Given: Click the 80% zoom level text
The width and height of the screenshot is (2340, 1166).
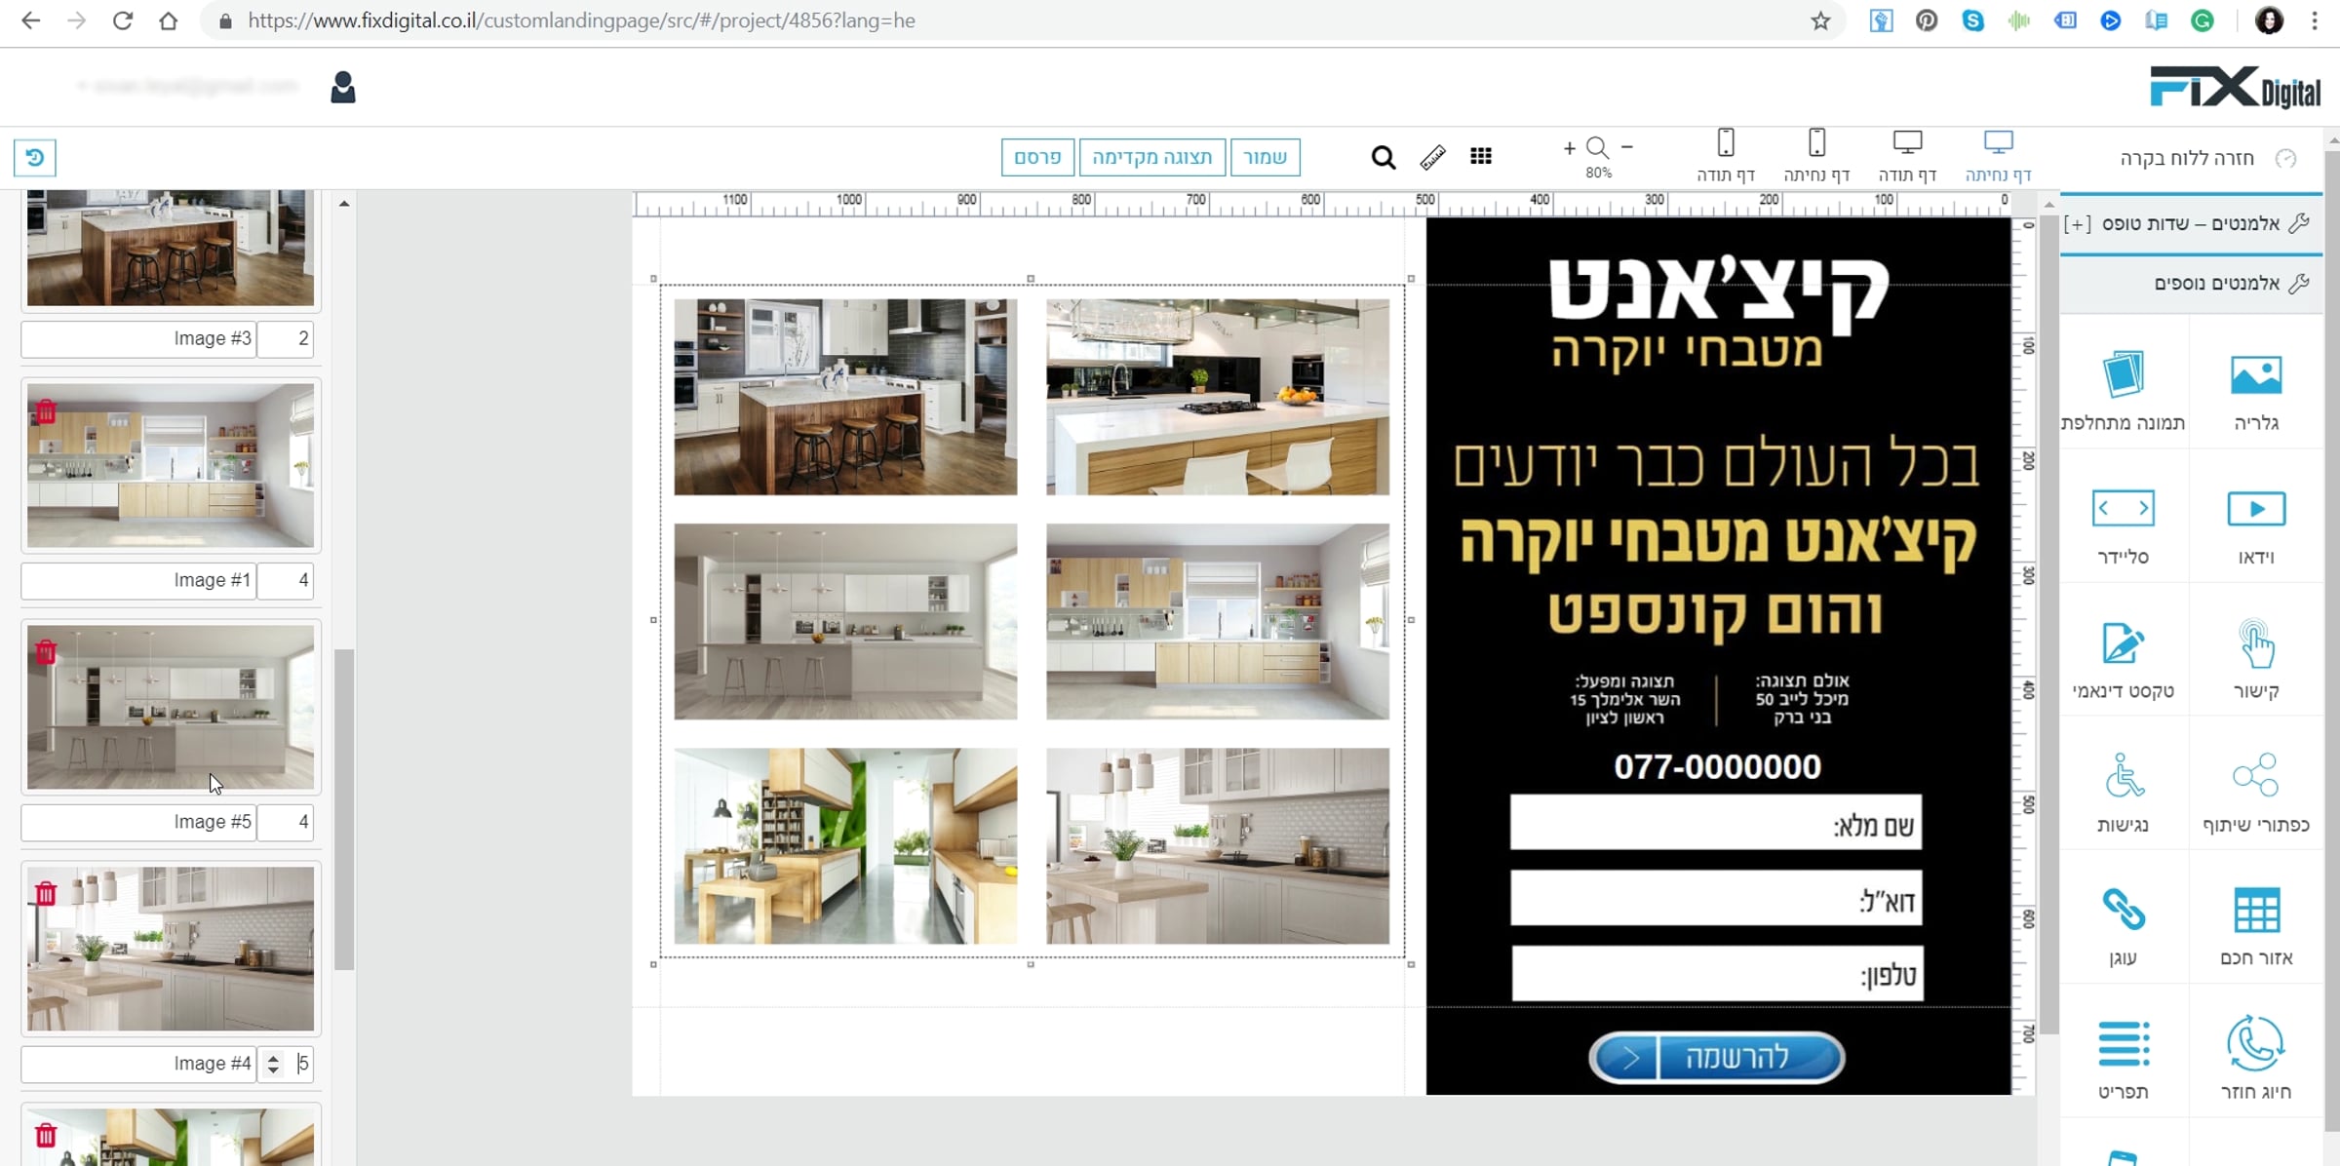Looking at the screenshot, I should (1598, 173).
